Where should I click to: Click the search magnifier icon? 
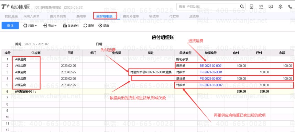pyautogui.click(x=242, y=7)
